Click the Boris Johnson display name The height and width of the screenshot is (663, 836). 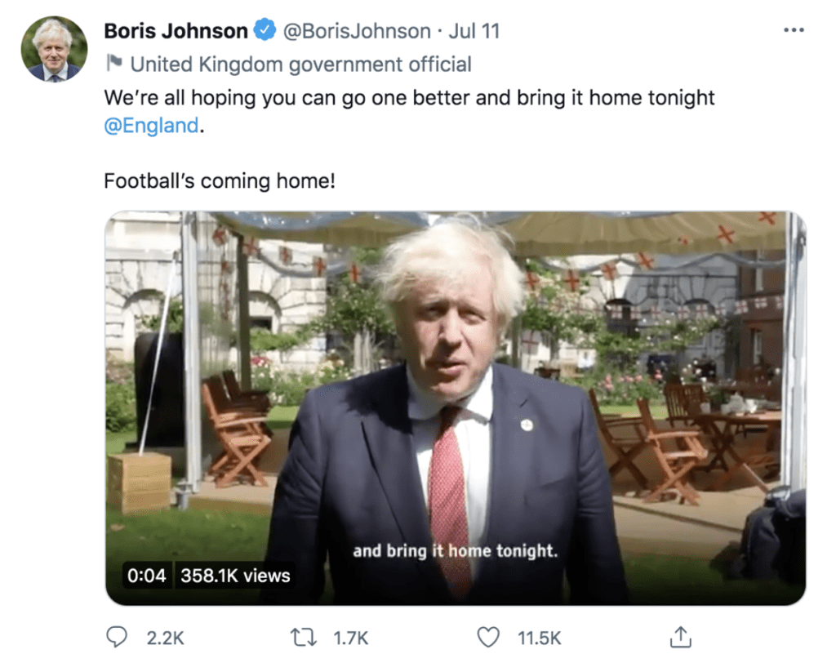coord(176,32)
